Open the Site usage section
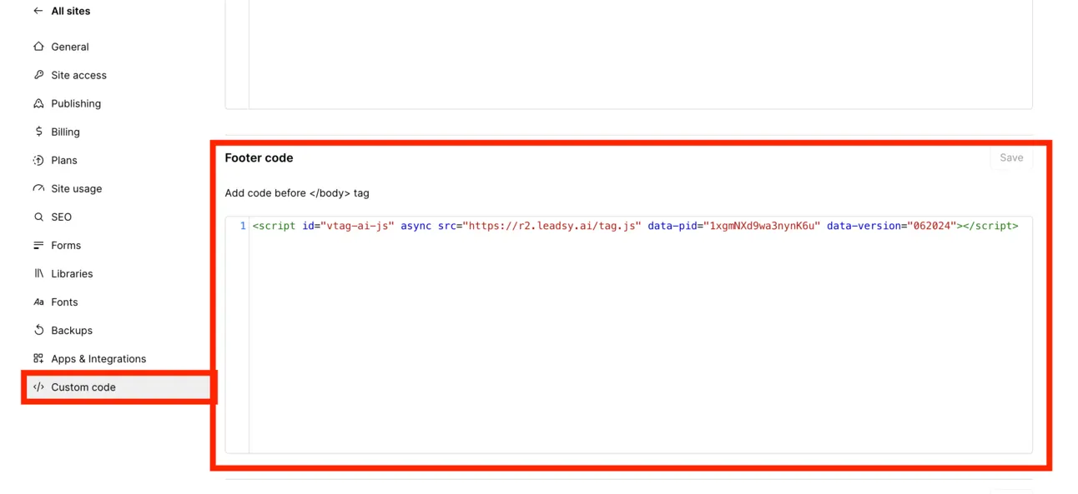 pyautogui.click(x=76, y=188)
